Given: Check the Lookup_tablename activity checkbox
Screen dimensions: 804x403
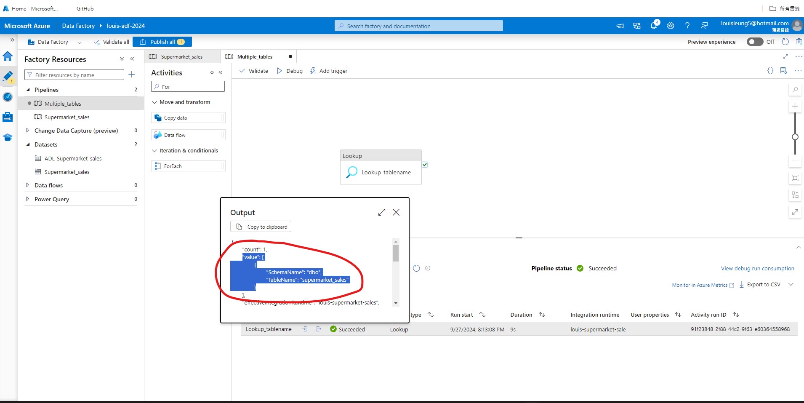Looking at the screenshot, I should pyautogui.click(x=426, y=164).
